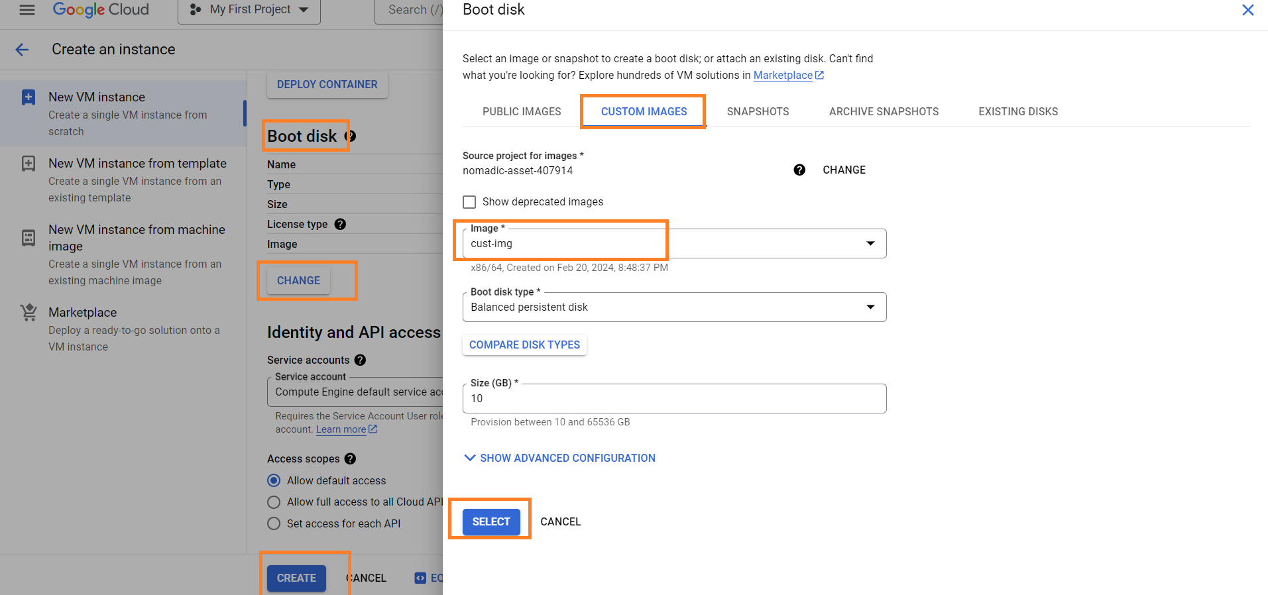Open the My First Project selector
The height and width of the screenshot is (595, 1268).
[249, 10]
